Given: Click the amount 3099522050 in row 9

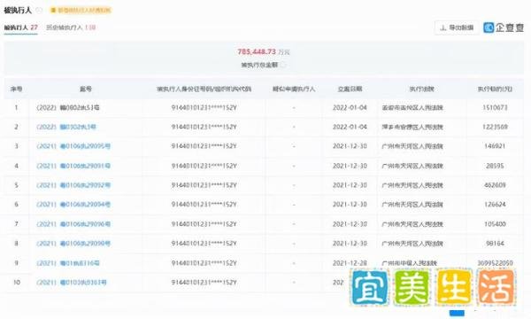Looking at the screenshot, I should pyautogui.click(x=495, y=263).
